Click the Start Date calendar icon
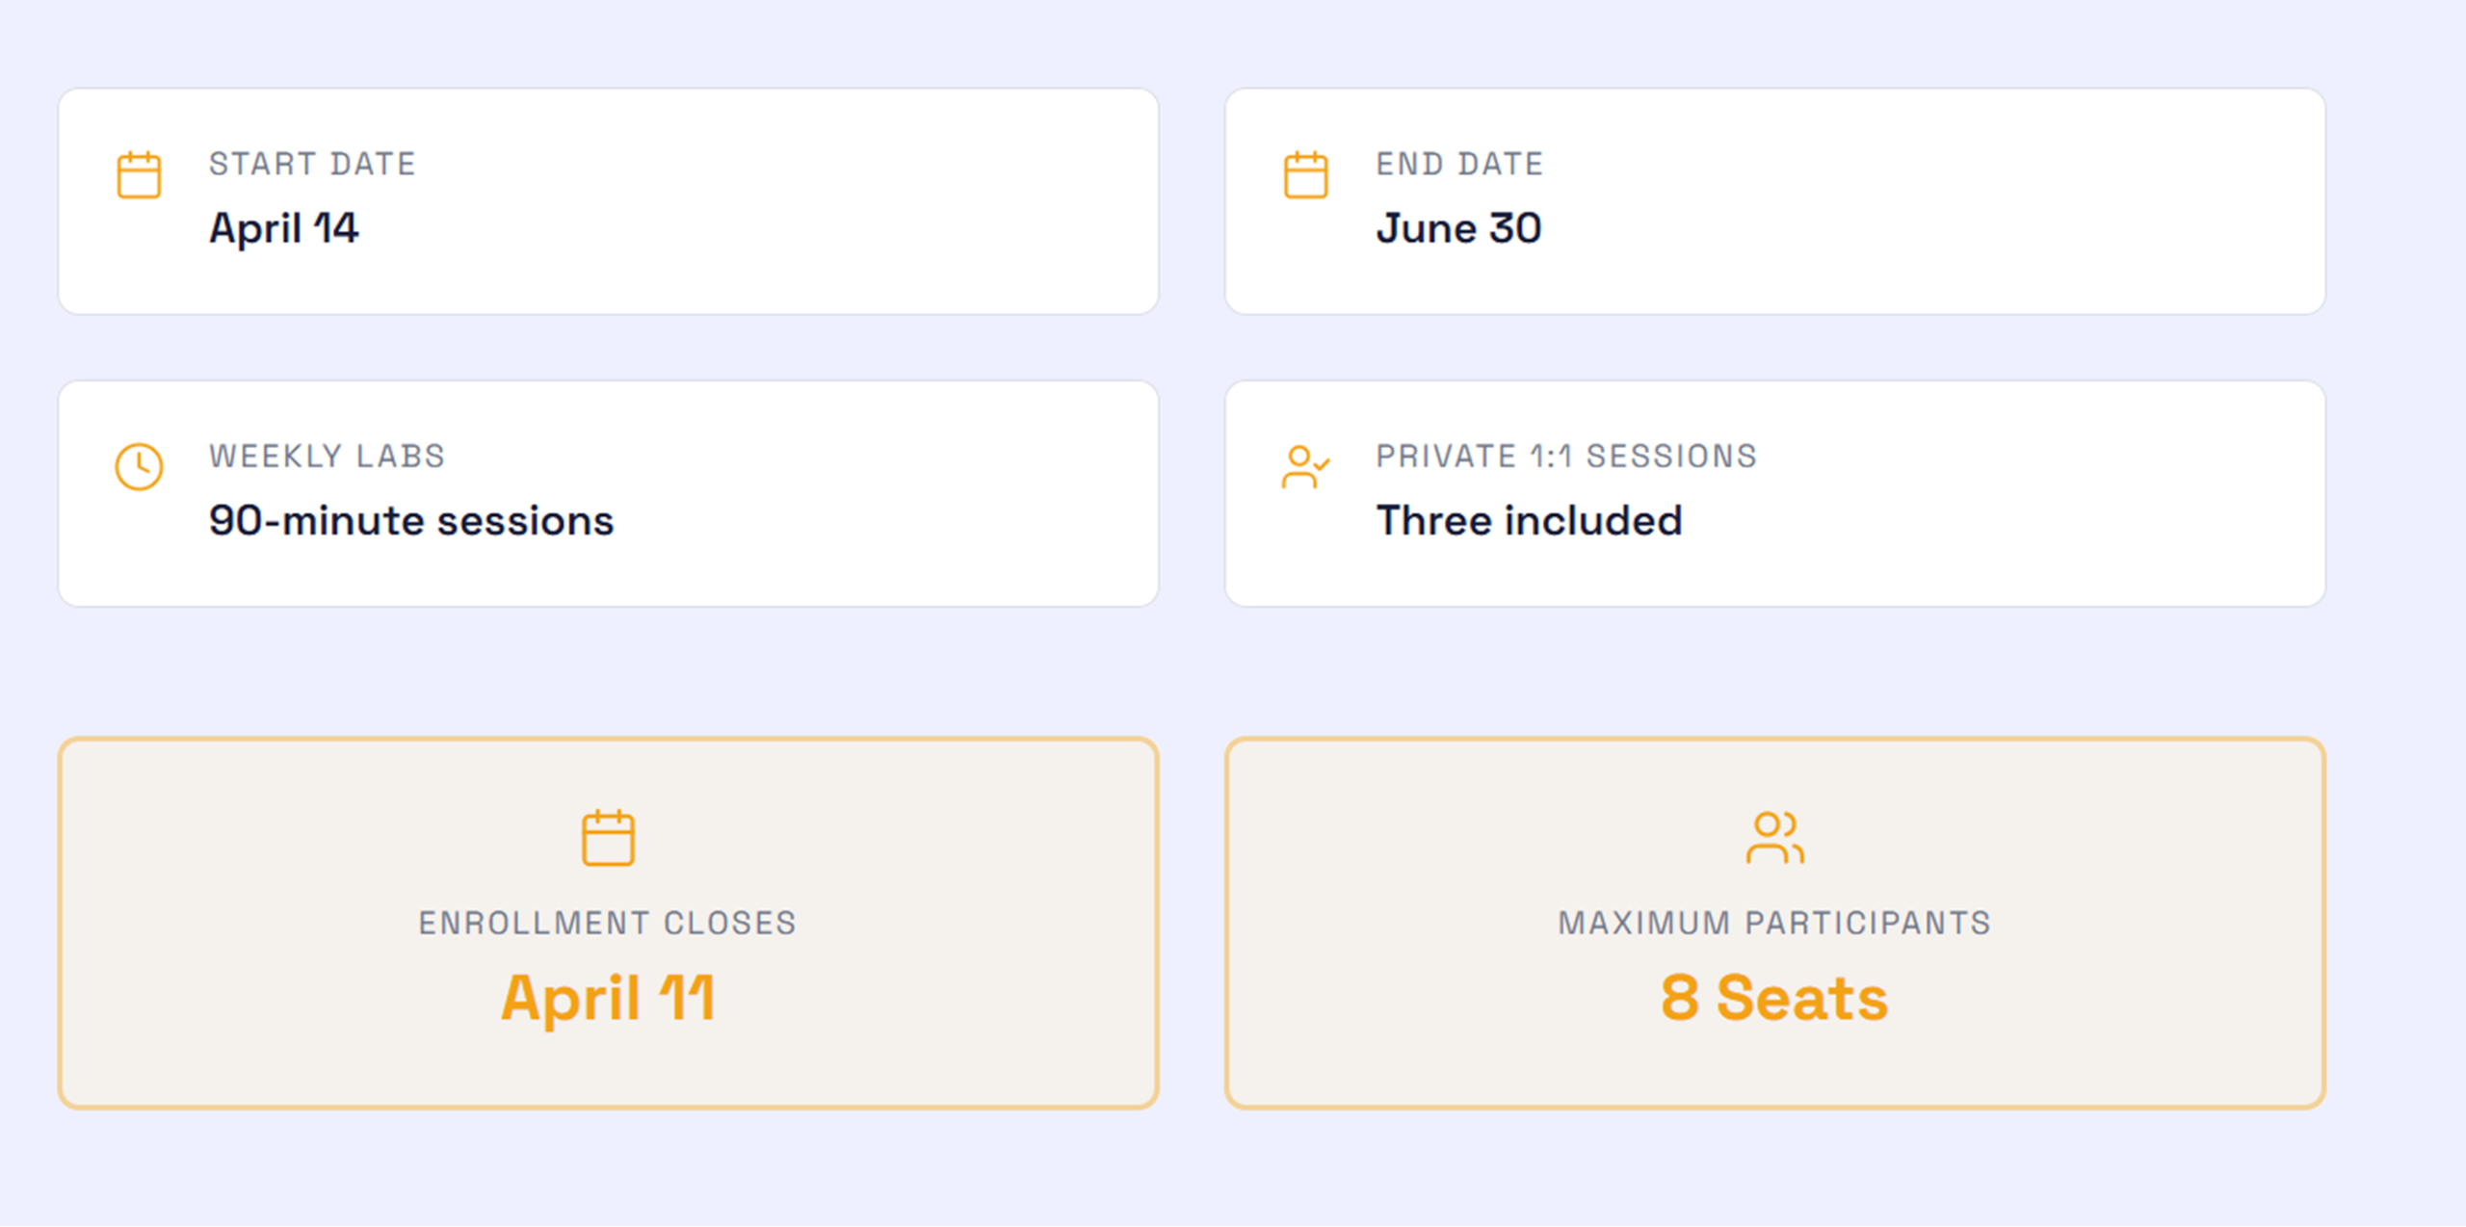 (139, 175)
